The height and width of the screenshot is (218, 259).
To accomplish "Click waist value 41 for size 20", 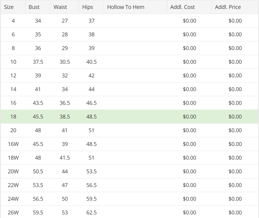I will click(65, 130).
